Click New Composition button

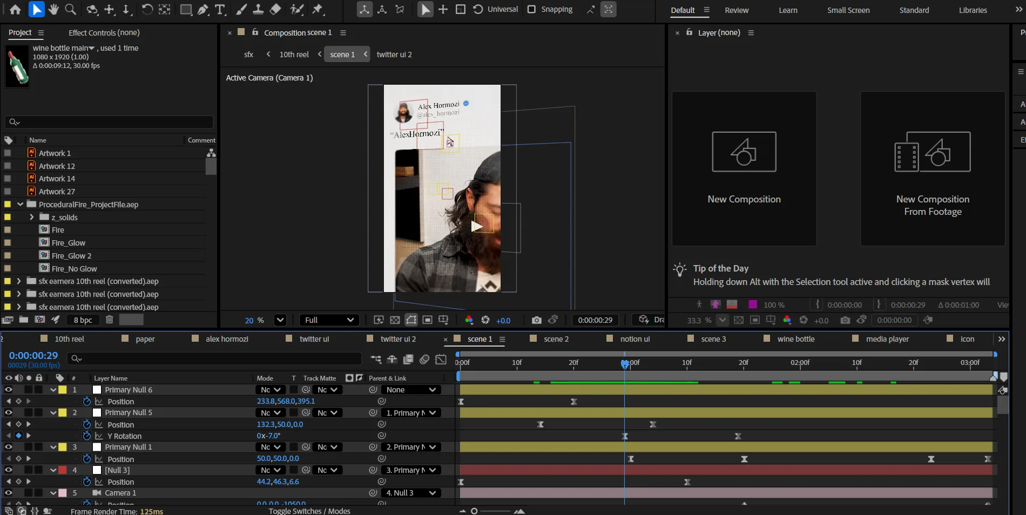tap(744, 168)
